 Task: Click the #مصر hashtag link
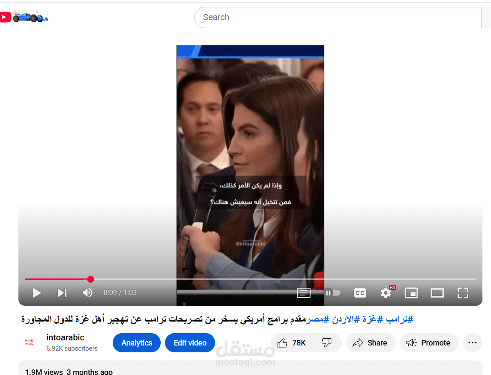point(317,319)
